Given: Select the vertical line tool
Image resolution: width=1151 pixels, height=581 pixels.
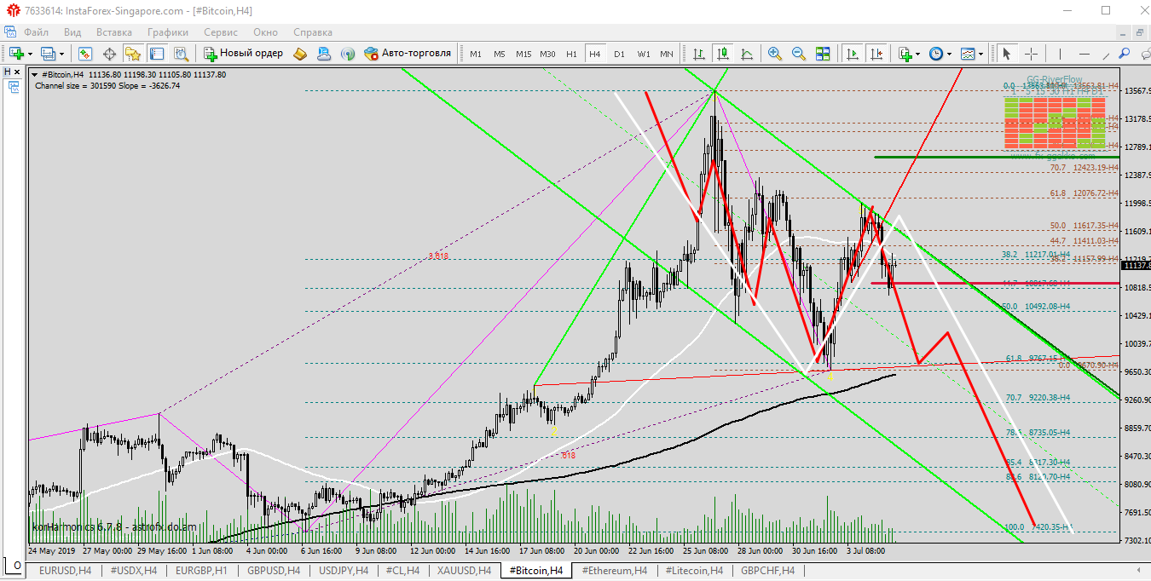Looking at the screenshot, I should point(1061,53).
